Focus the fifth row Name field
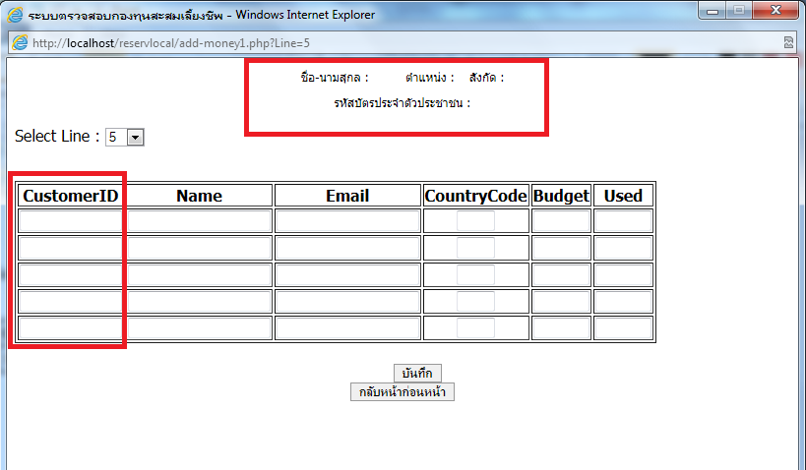806x470 pixels. point(199,328)
